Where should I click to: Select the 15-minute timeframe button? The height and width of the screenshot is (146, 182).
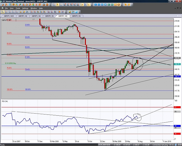pos(102,5)
